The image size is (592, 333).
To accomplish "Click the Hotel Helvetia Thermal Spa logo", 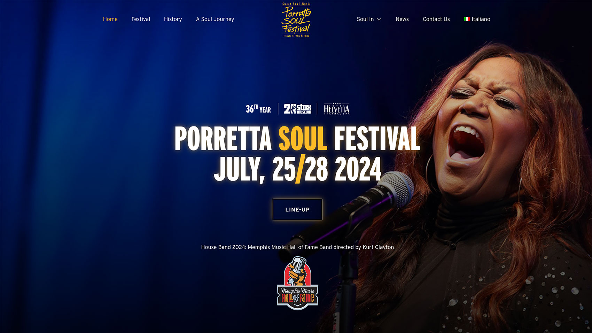I will coord(336,109).
